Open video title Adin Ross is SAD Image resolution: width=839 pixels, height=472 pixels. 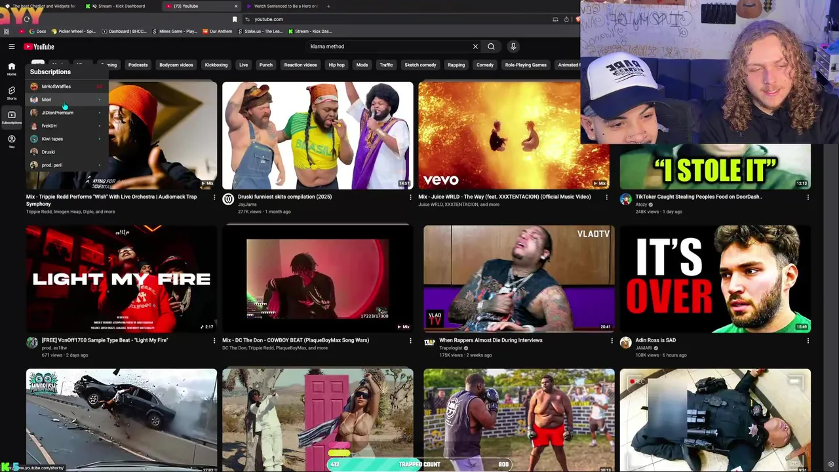(x=655, y=340)
